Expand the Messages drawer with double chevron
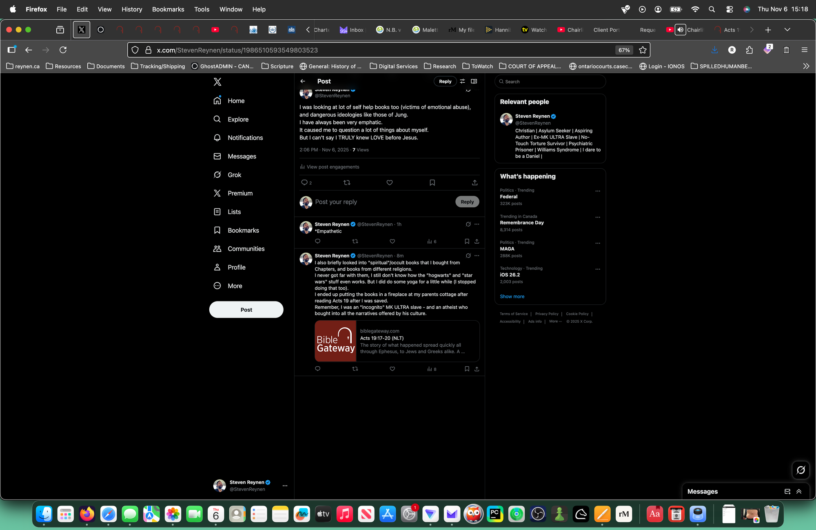Screen dimensions: 816x530 (799, 491)
